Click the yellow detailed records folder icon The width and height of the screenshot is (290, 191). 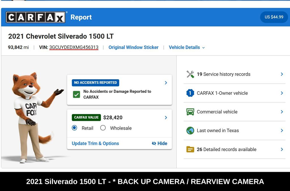tap(190, 149)
